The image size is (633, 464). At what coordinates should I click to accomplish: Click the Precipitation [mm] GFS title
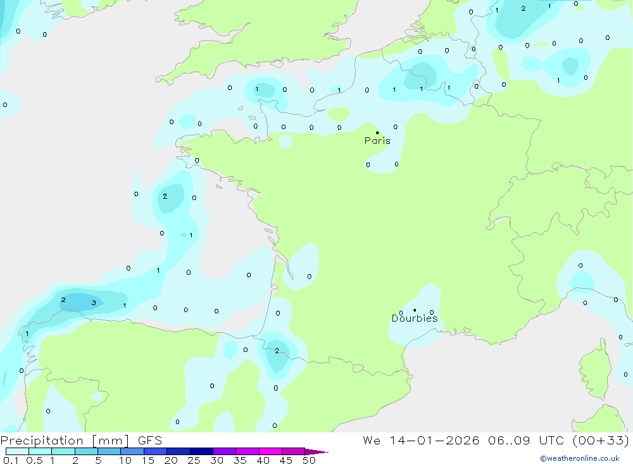pyautogui.click(x=81, y=440)
